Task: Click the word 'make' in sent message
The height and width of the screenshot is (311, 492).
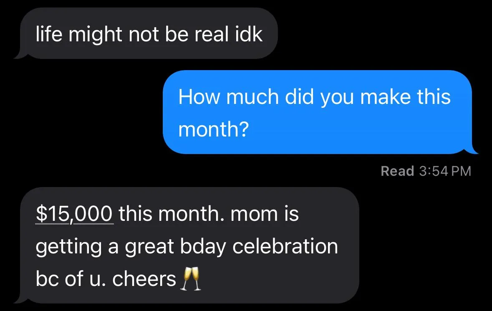Action: 385,97
